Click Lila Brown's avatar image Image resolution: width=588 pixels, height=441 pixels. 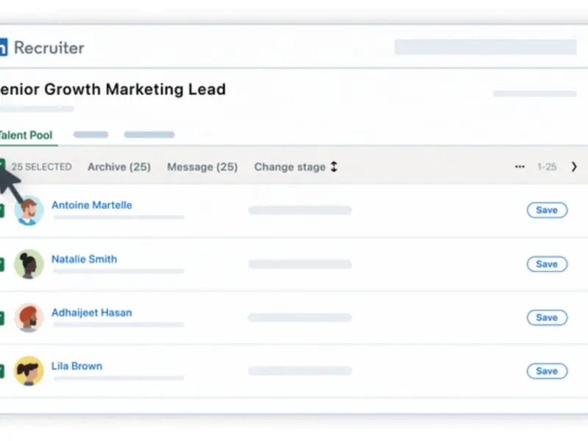[x=29, y=371]
